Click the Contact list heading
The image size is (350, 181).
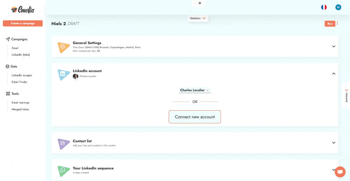click(82, 141)
